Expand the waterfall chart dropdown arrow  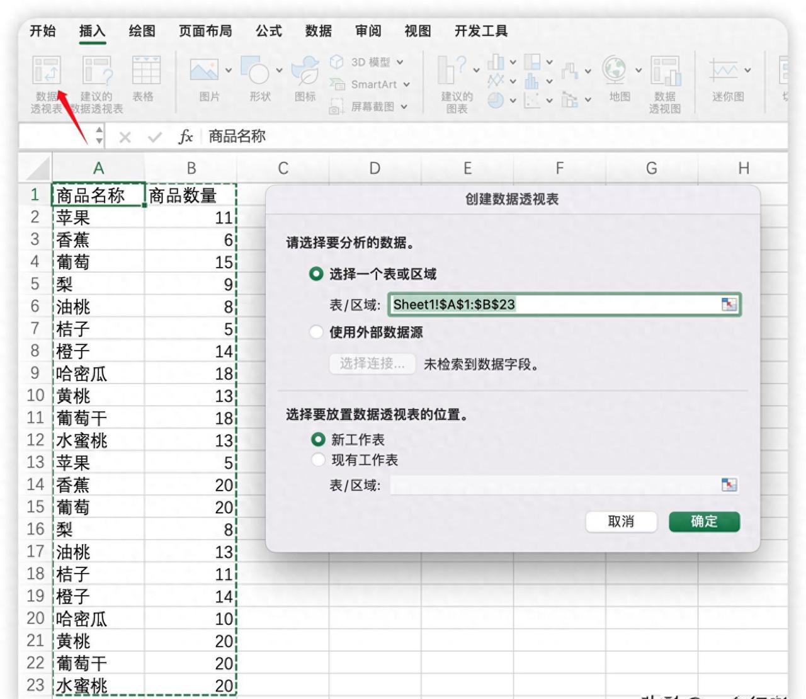tap(587, 71)
